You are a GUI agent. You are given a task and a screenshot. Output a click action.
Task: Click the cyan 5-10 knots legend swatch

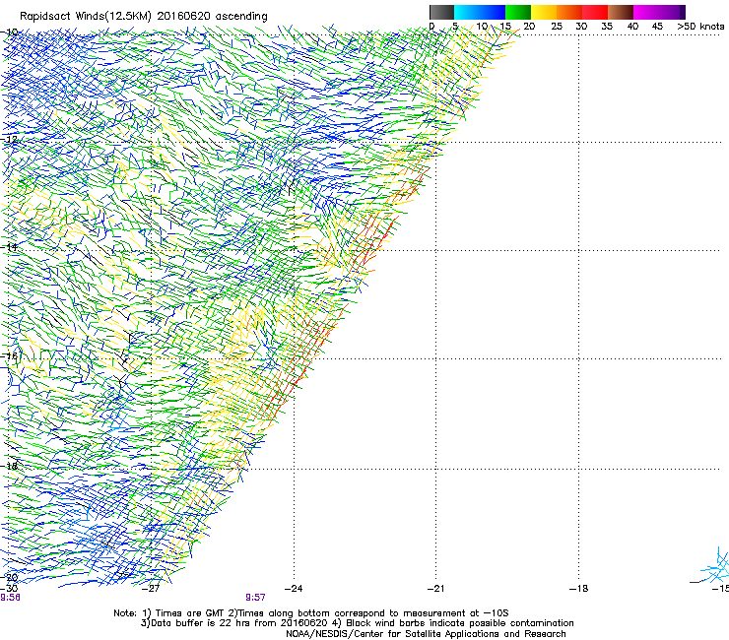467,12
